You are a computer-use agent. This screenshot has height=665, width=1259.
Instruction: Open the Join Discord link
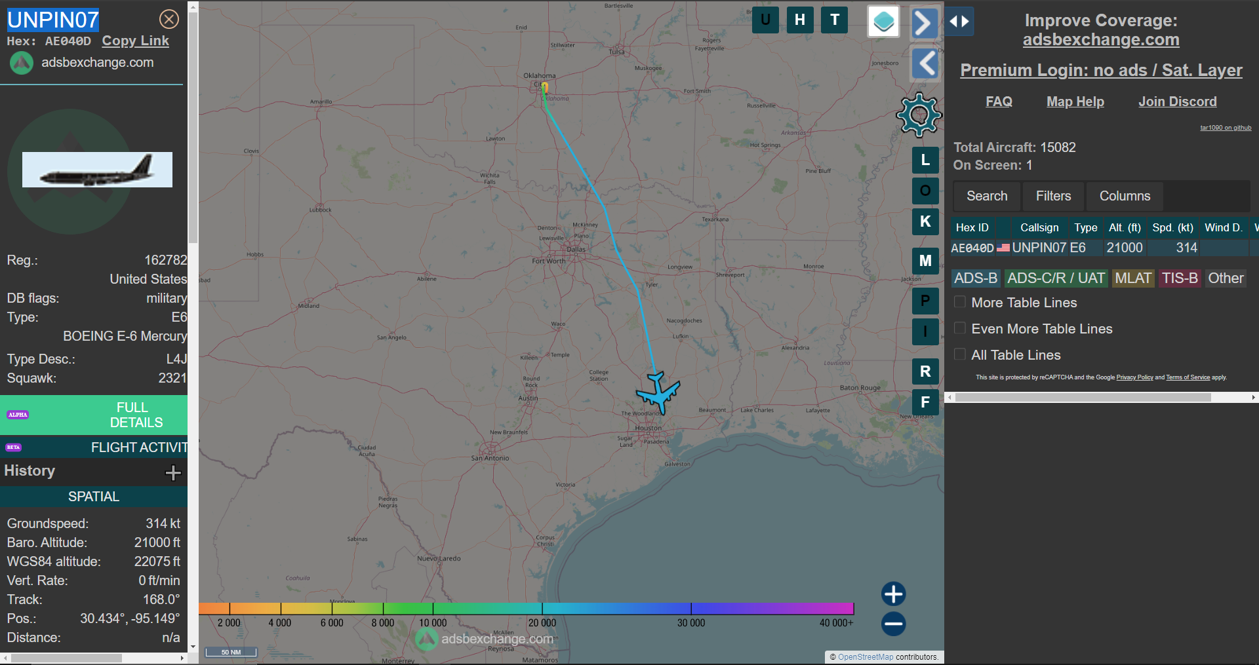tap(1178, 102)
